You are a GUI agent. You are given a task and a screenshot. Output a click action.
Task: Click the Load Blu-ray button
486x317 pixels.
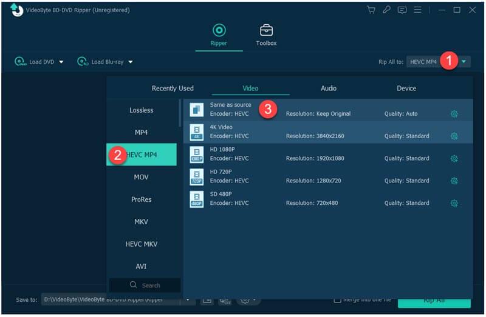(100, 62)
